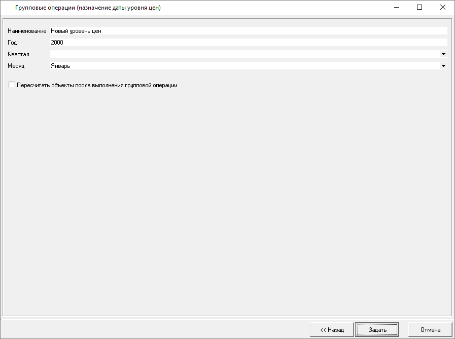Image resolution: width=455 pixels, height=339 pixels.
Task: Click the Квартал label
Action: click(x=19, y=54)
